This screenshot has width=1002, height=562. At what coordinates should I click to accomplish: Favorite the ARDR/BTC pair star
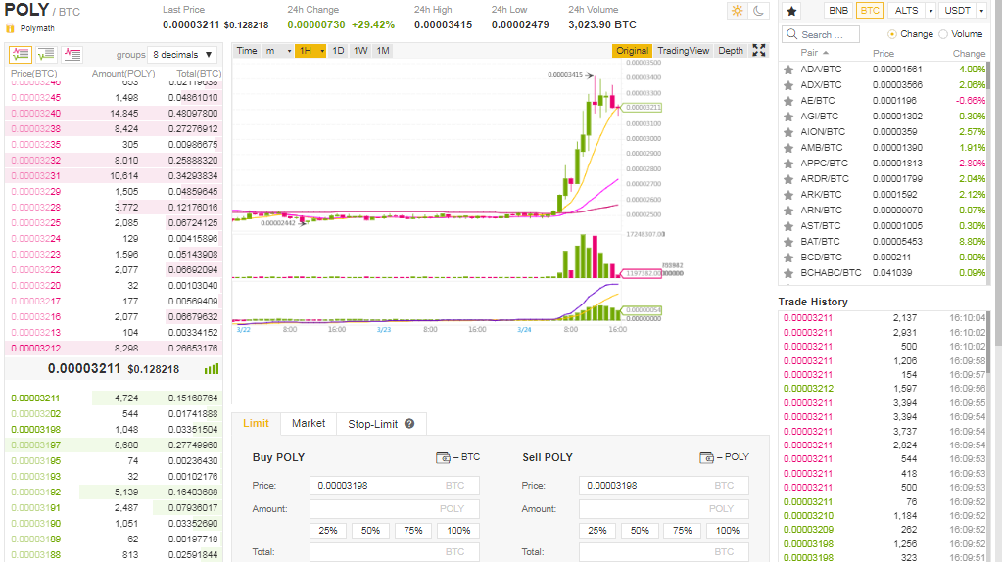pos(788,179)
